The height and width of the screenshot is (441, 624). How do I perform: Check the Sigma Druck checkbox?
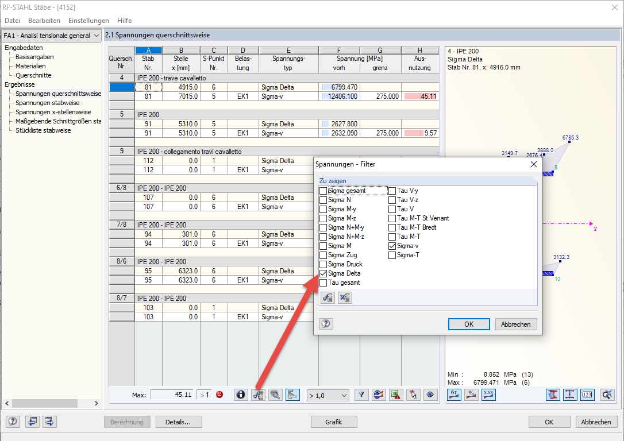tap(323, 265)
